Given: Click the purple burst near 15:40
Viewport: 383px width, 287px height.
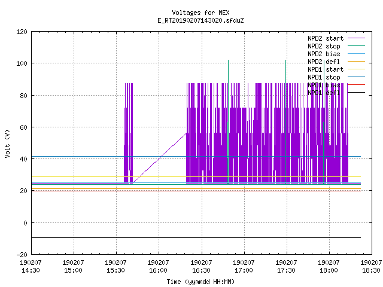Looking at the screenshot, I should 129,133.
